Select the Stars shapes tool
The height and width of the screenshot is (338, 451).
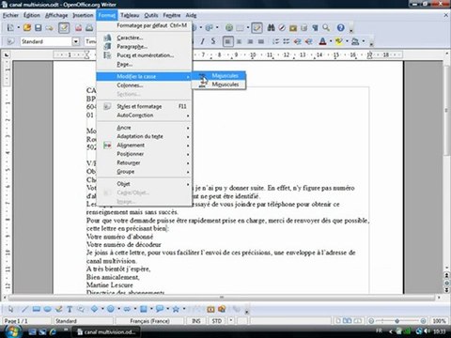point(176,309)
